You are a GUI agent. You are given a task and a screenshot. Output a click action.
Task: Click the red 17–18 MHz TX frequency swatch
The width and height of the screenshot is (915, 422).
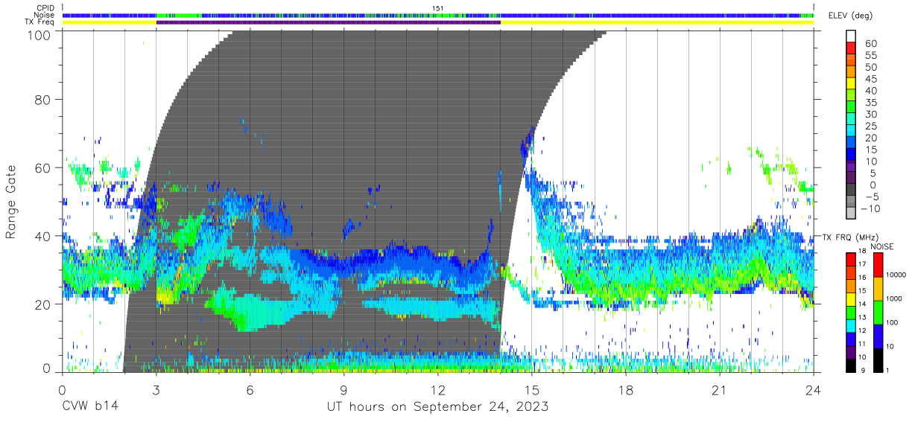point(852,260)
